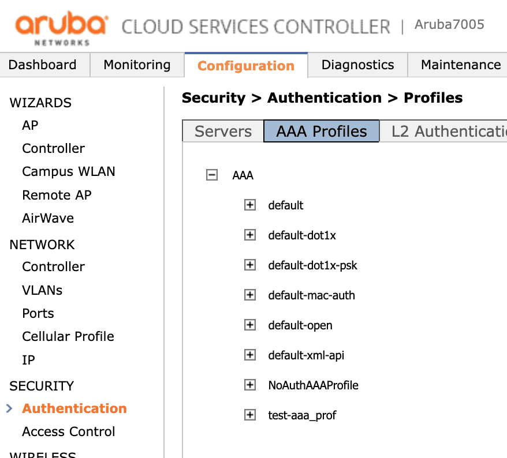
Task: Expand the default-dot1x profile node
Action: (250, 235)
